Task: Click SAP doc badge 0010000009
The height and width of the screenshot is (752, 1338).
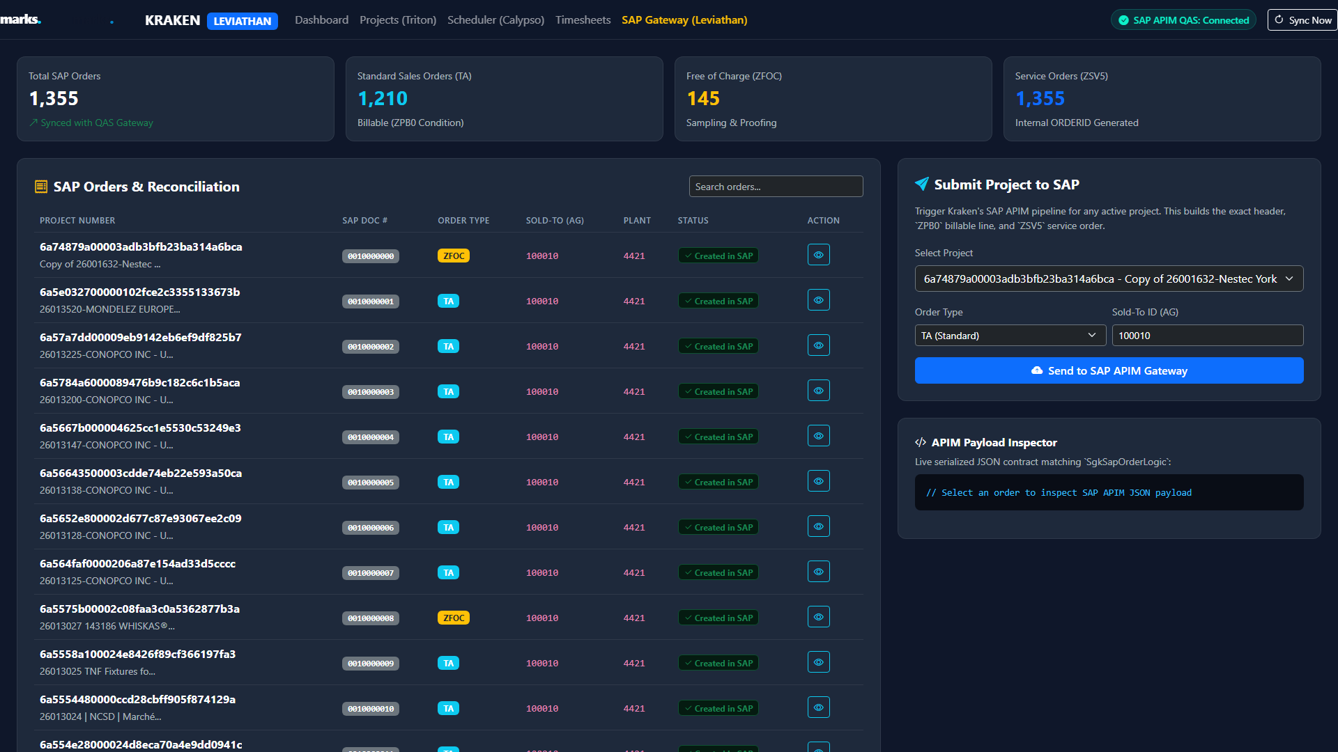Action: [x=371, y=664]
